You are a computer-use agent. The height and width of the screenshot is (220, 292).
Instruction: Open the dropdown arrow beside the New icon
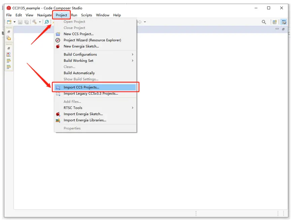point(14,22)
